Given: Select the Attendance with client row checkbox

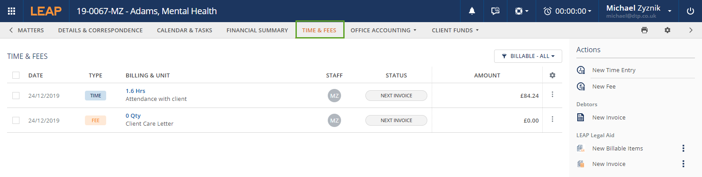Looking at the screenshot, I should tap(16, 96).
